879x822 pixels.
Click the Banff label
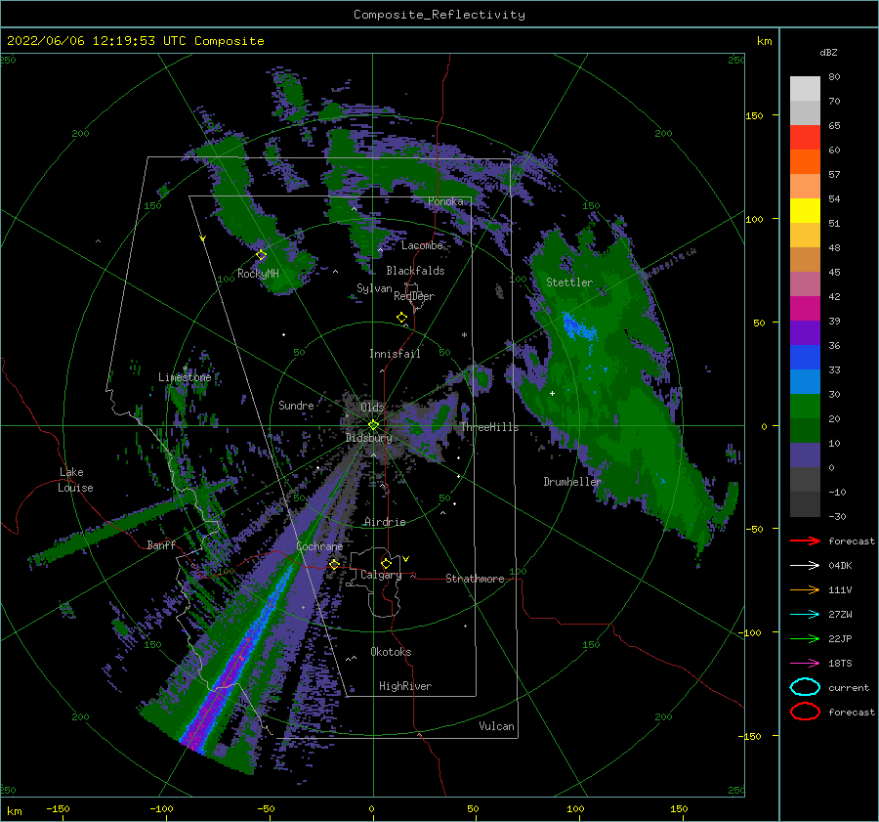click(161, 544)
